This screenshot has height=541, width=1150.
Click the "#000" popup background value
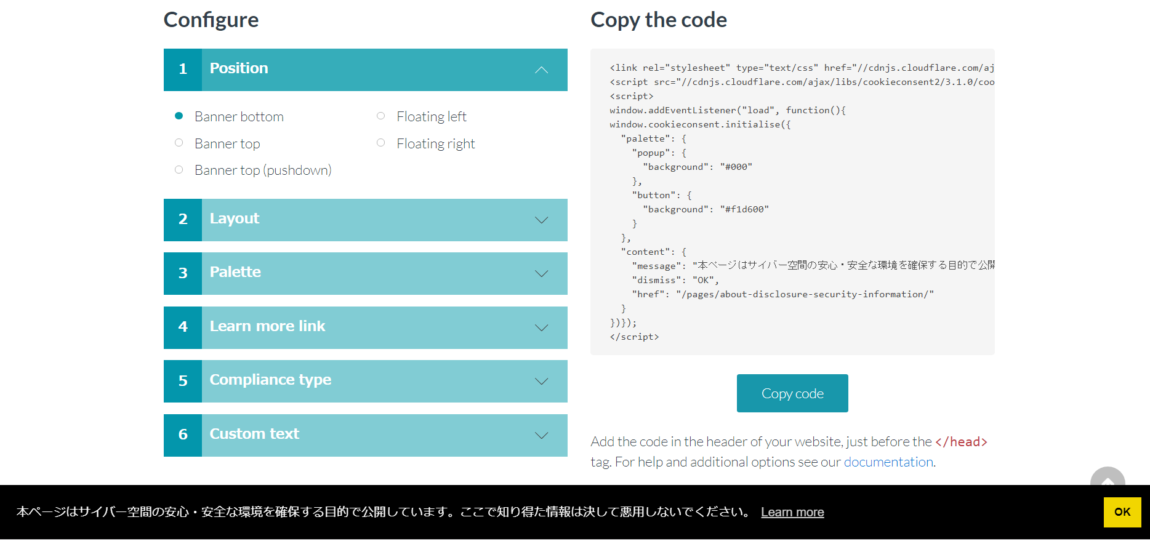tap(736, 167)
